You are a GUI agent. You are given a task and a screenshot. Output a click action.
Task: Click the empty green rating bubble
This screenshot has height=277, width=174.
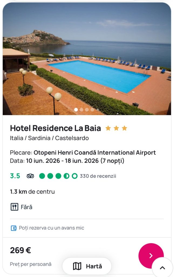coord(74,176)
